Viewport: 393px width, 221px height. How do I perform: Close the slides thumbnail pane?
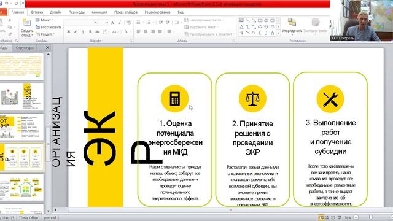tap(48, 48)
